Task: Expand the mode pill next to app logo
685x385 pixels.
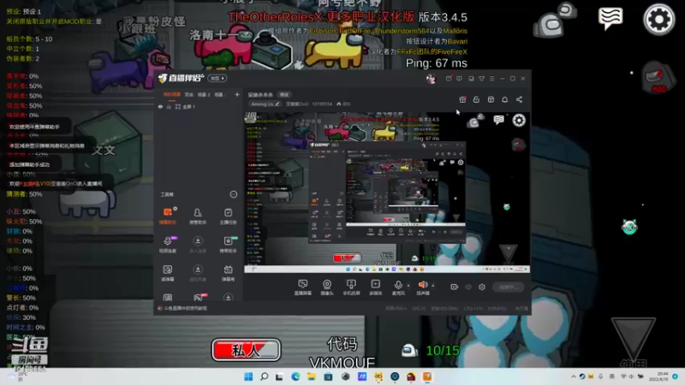Action: pyautogui.click(x=217, y=78)
